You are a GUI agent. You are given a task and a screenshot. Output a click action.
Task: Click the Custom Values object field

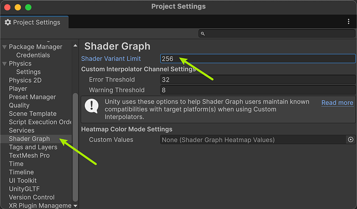point(252,140)
